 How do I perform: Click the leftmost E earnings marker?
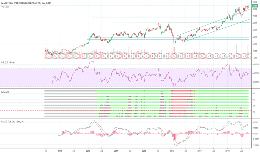pyautogui.click(x=48, y=56)
